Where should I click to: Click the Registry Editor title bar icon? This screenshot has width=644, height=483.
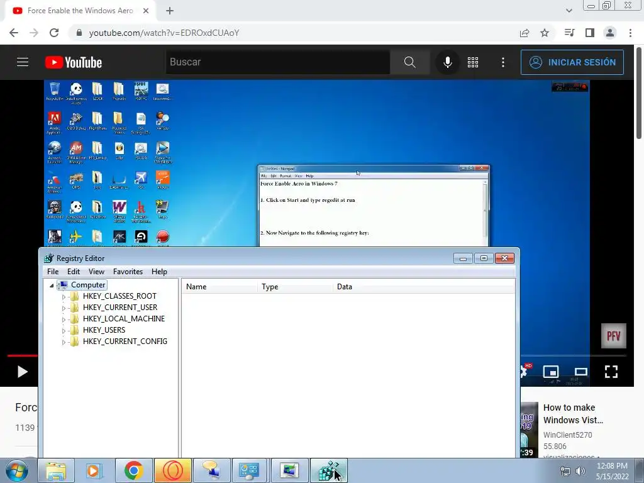pyautogui.click(x=49, y=258)
